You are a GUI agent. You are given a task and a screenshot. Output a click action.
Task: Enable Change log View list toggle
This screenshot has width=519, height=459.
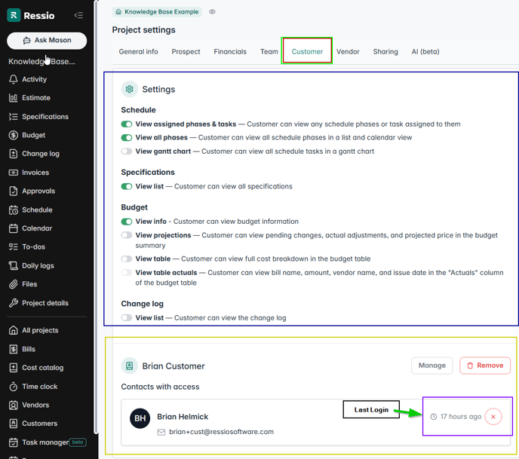tap(127, 318)
